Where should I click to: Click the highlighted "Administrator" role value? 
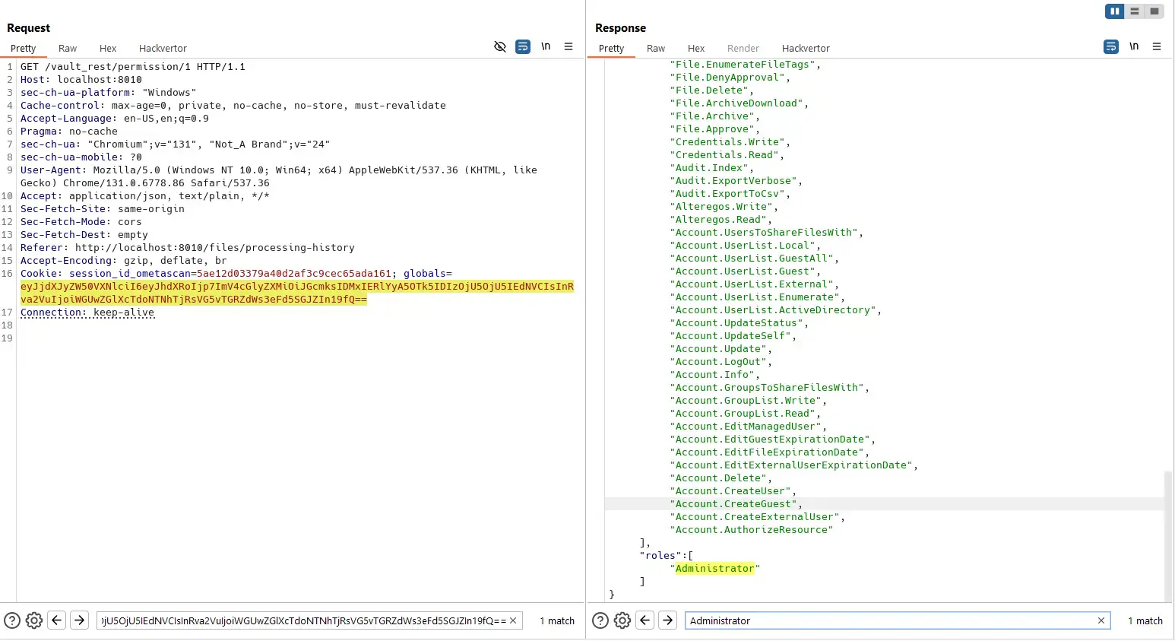tap(715, 569)
